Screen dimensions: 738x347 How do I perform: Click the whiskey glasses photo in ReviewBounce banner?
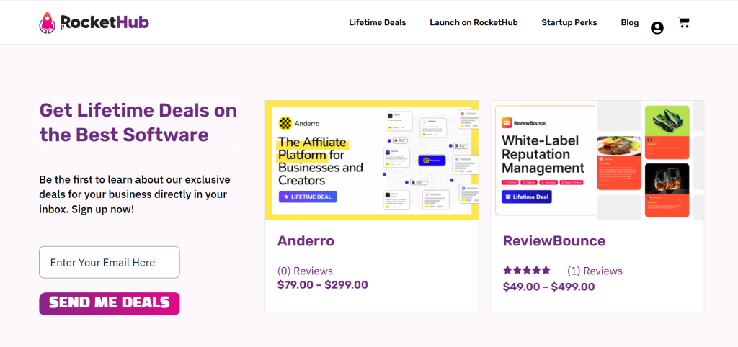click(667, 179)
